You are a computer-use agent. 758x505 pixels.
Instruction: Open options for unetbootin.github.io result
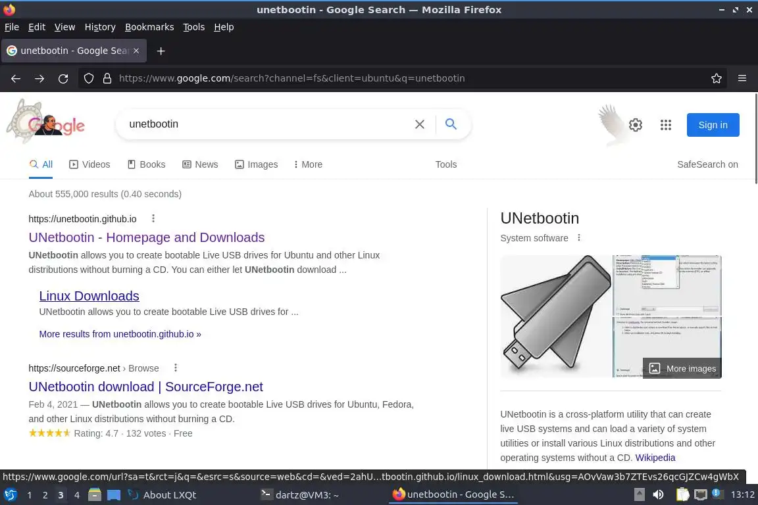[153, 218]
